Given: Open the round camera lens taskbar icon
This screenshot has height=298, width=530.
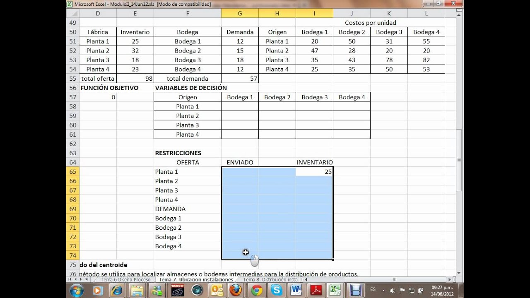Looking at the screenshot, I should (x=197, y=291).
